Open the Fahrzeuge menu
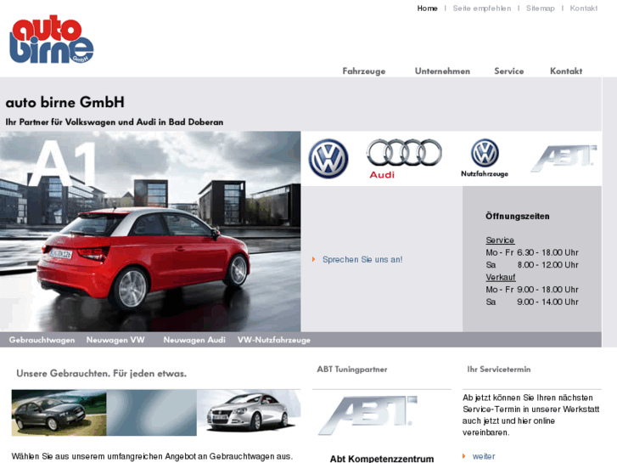 point(364,71)
